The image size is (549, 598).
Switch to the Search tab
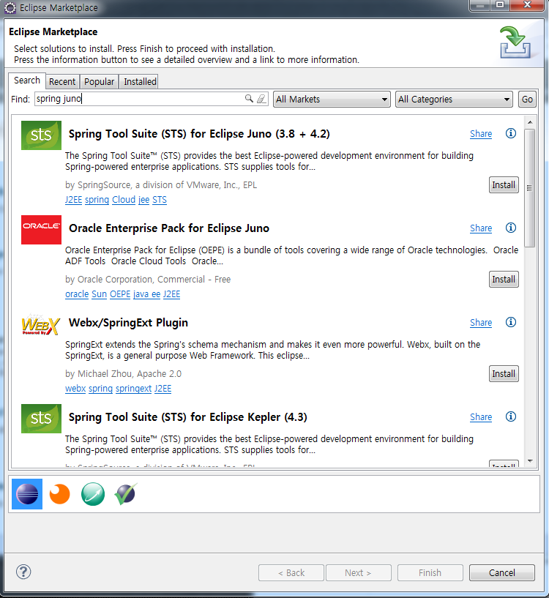tap(27, 81)
